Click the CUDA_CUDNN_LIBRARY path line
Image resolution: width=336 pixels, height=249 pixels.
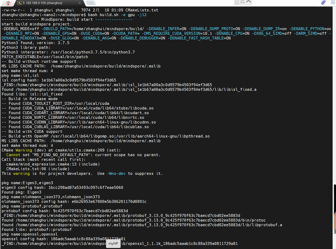coord(79,122)
